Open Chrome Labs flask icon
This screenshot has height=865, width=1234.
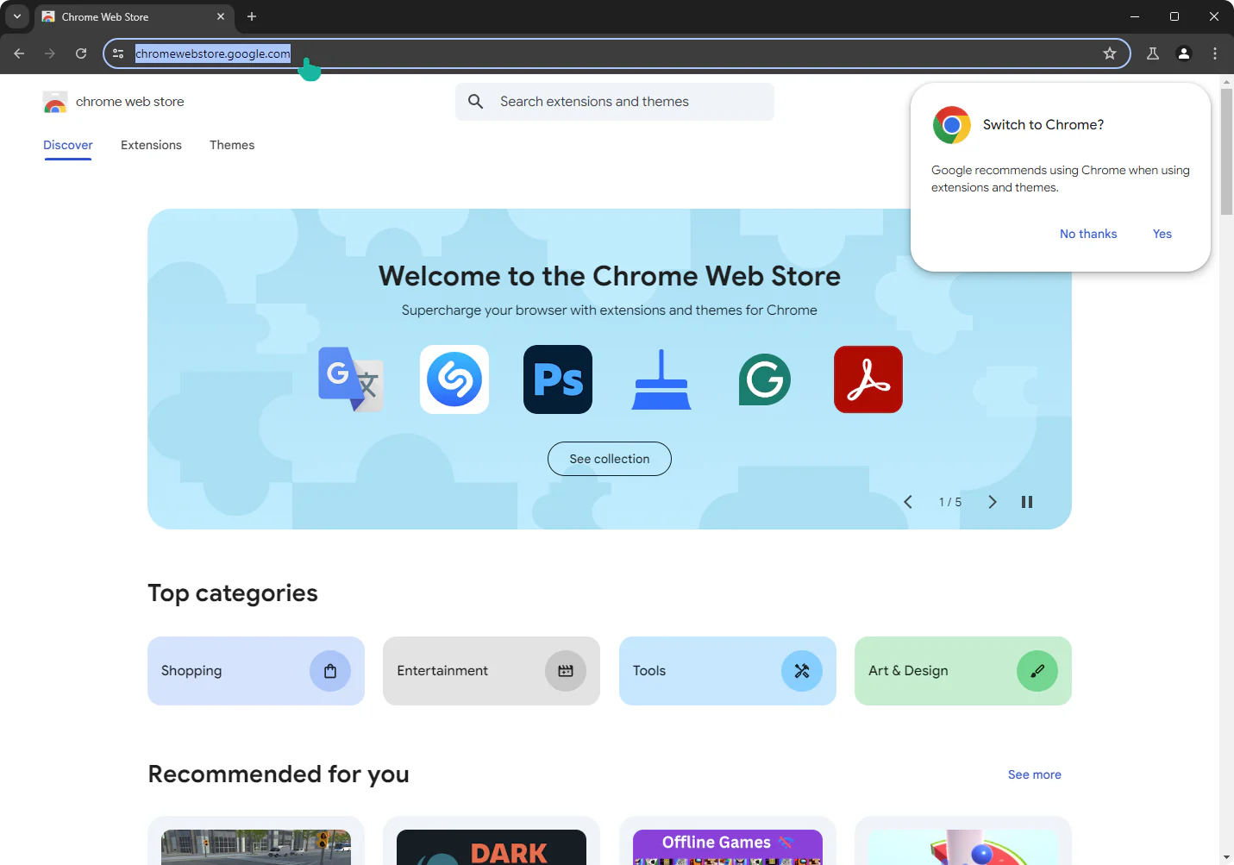[x=1153, y=53]
